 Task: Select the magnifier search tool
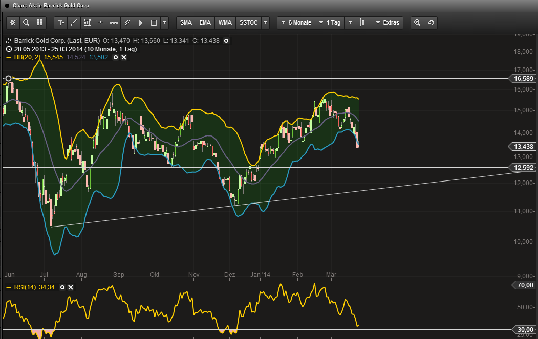(x=26, y=22)
